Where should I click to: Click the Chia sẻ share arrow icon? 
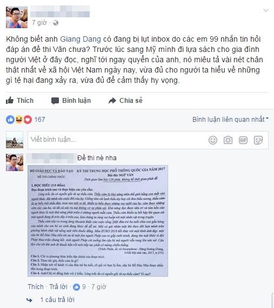112,101
